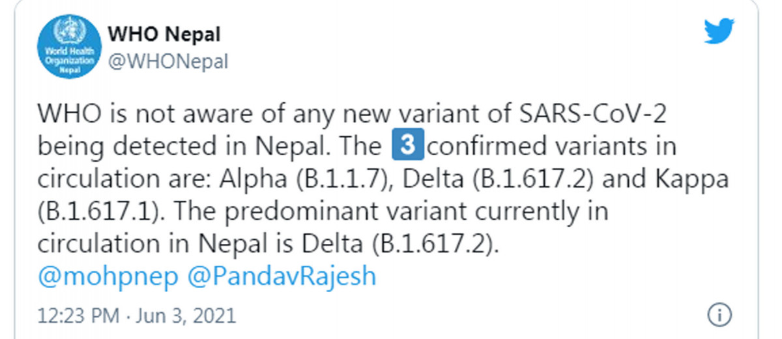This screenshot has height=339, width=782.
Task: Click the 12:23 PM timestamp
Action: (x=79, y=316)
